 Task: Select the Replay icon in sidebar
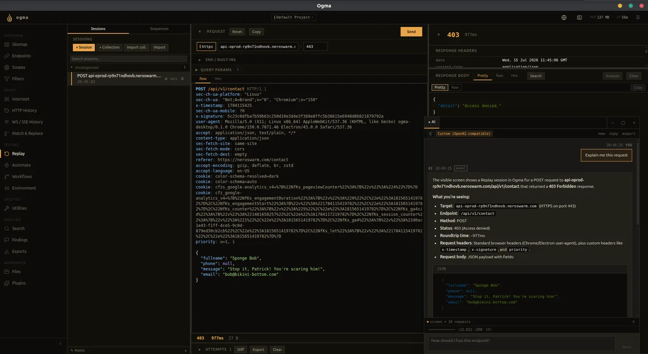pos(7,154)
